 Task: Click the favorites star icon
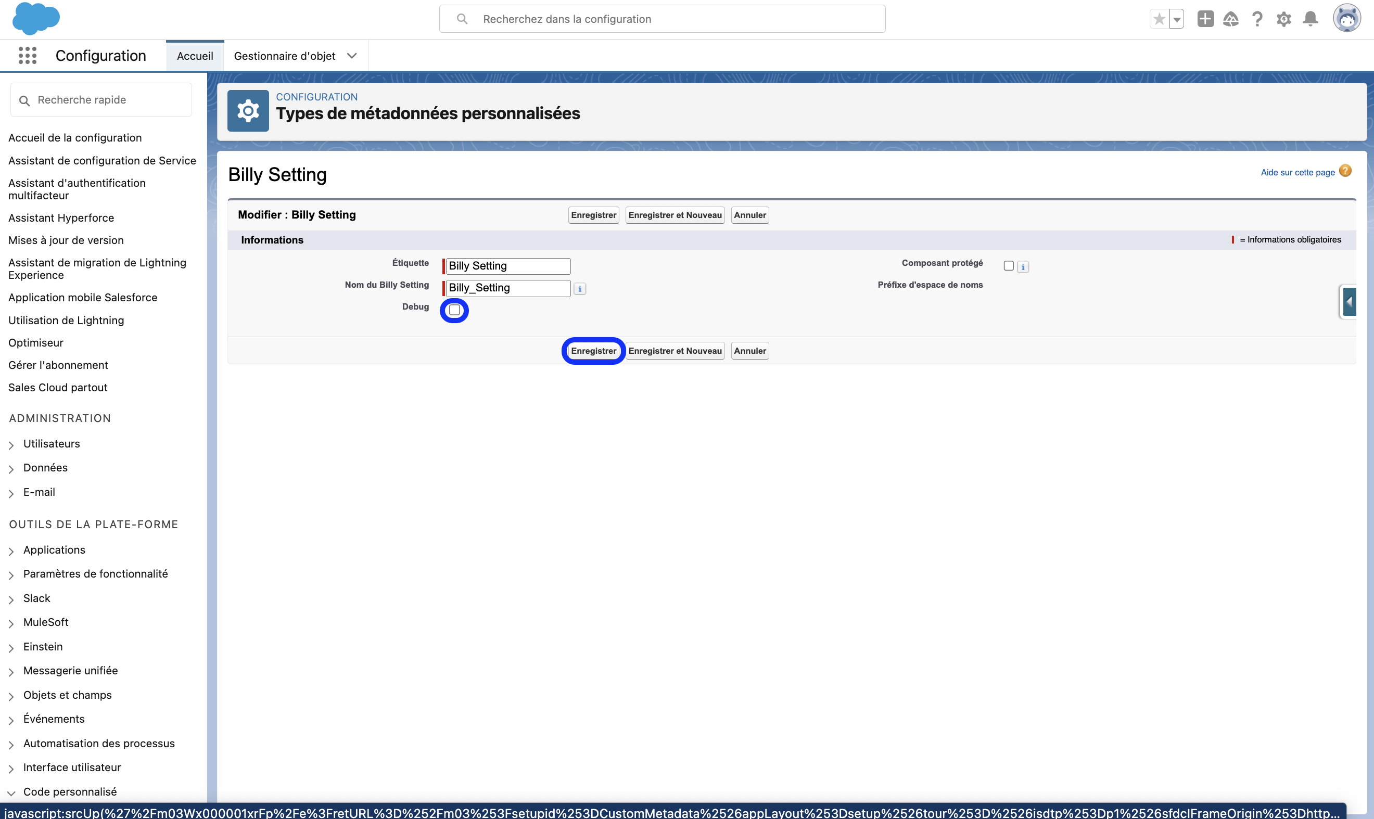1159,19
